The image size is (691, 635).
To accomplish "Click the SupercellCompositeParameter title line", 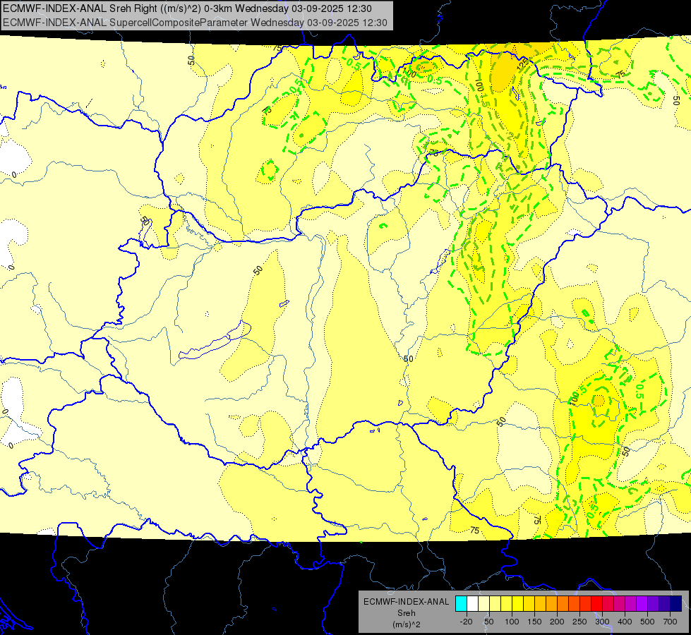I will pos(196,23).
